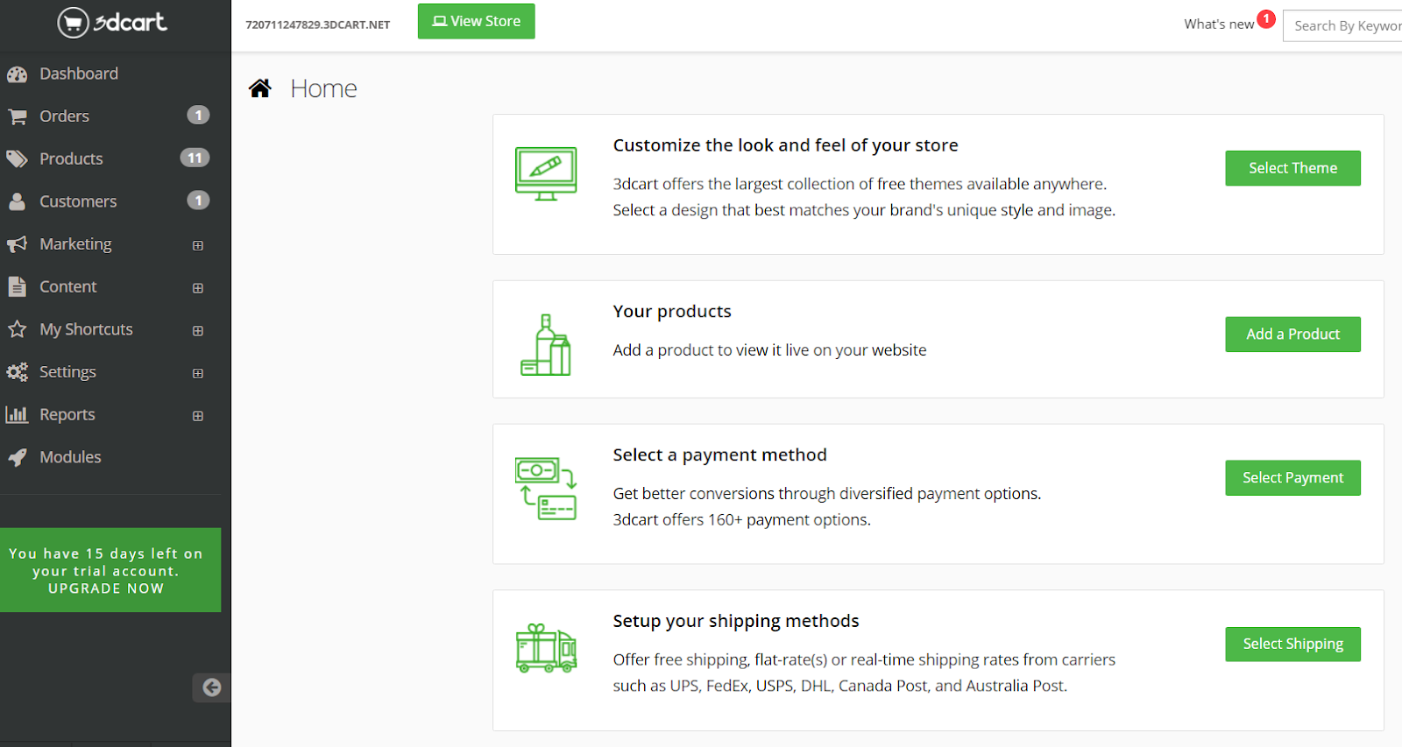Expand the Marketing submenu plus

(198, 245)
